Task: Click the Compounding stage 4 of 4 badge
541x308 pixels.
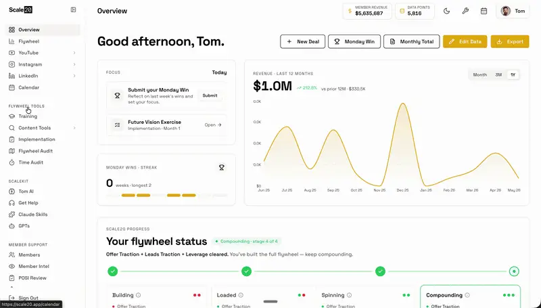Action: [x=246, y=242]
